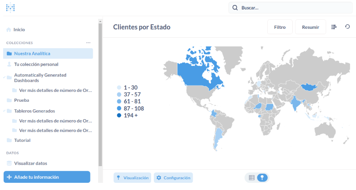356x190 pixels.
Task: Click the refresh icon next to Resumir
Action: pos(347,27)
